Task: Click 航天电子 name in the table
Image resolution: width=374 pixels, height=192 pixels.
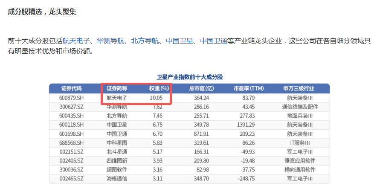Action: pos(117,98)
